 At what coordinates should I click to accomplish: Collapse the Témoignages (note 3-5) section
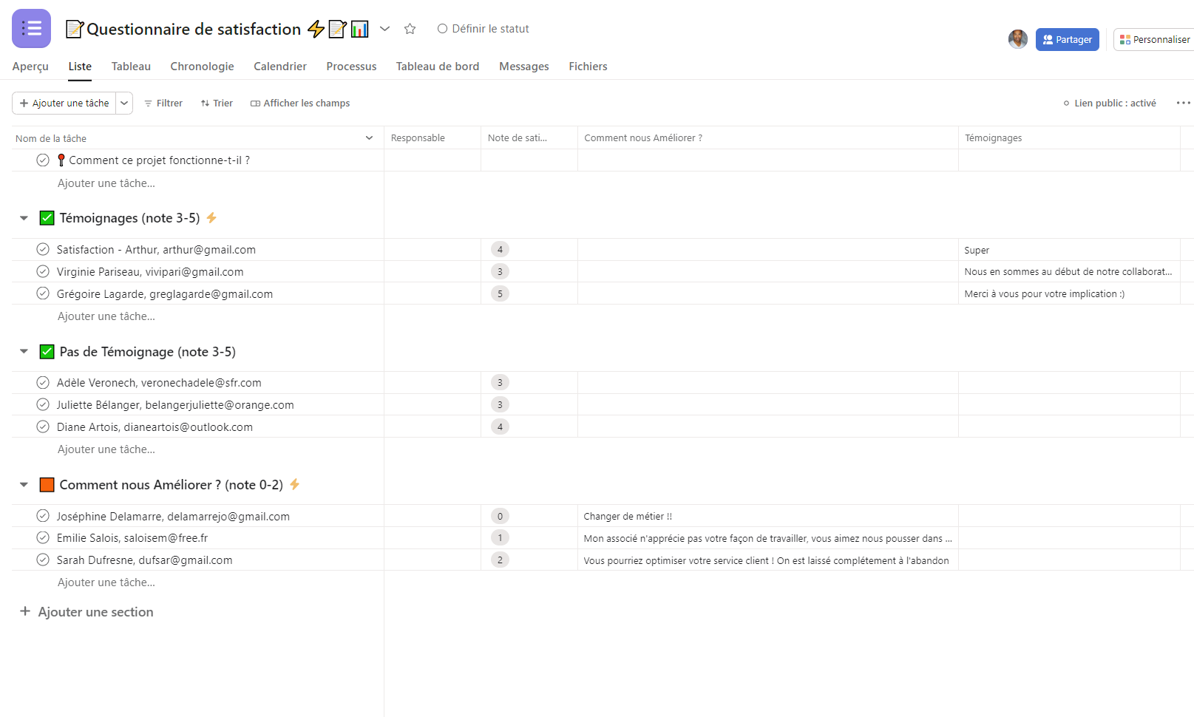[23, 217]
